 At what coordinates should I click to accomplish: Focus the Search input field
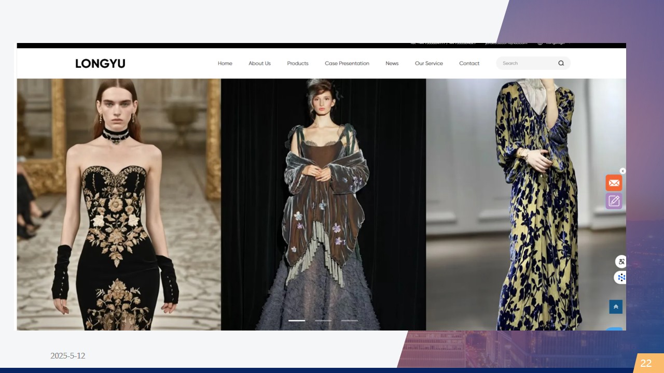point(533,63)
